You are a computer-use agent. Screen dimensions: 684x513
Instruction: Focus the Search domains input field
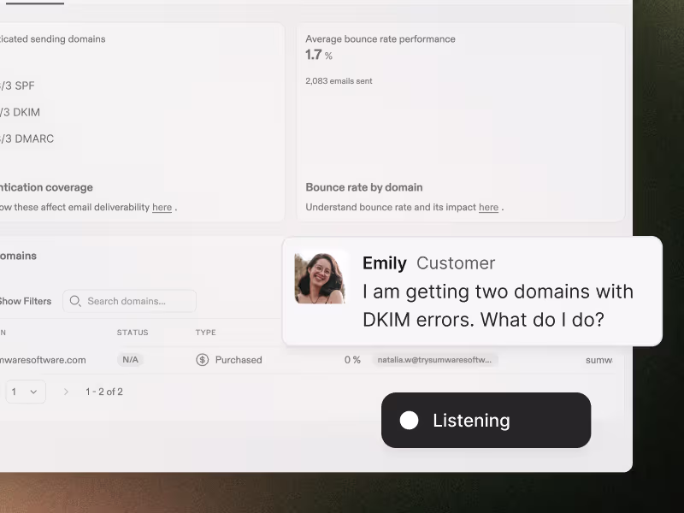pyautogui.click(x=130, y=301)
